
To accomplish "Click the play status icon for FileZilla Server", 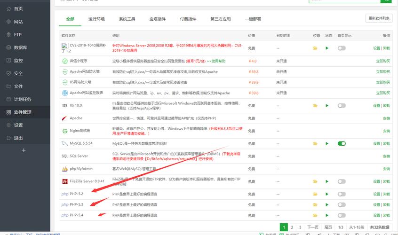I will pos(327,181).
